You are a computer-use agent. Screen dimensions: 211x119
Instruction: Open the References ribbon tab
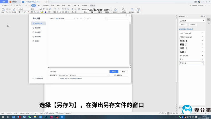[x=52, y=6]
